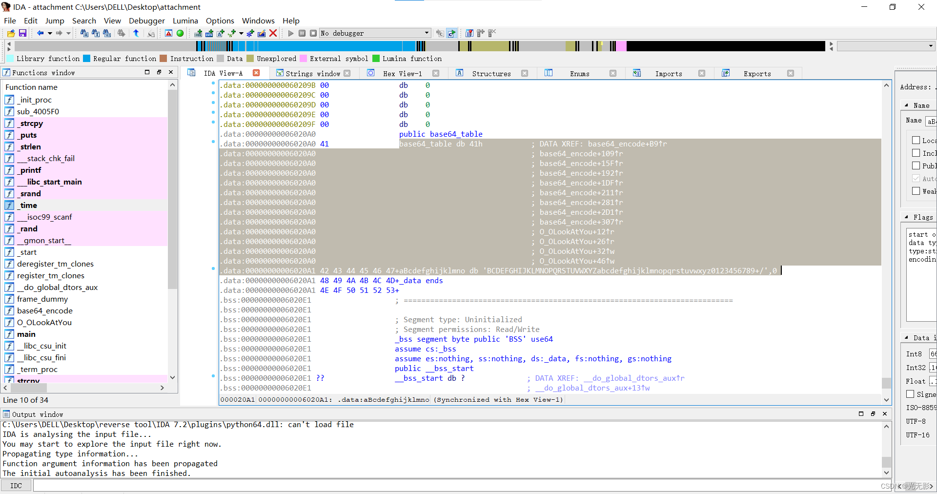
Task: Expand the back navigation history arrow
Action: point(50,33)
